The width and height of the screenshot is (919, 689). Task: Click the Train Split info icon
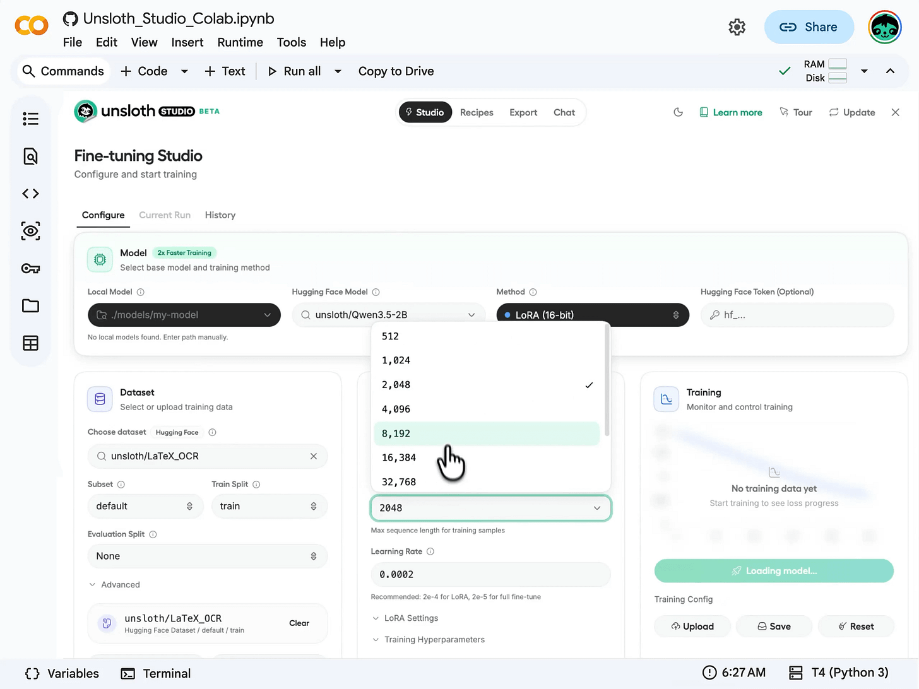click(256, 485)
